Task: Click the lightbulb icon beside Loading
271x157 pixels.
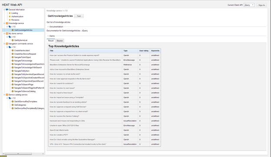Action: point(10,13)
